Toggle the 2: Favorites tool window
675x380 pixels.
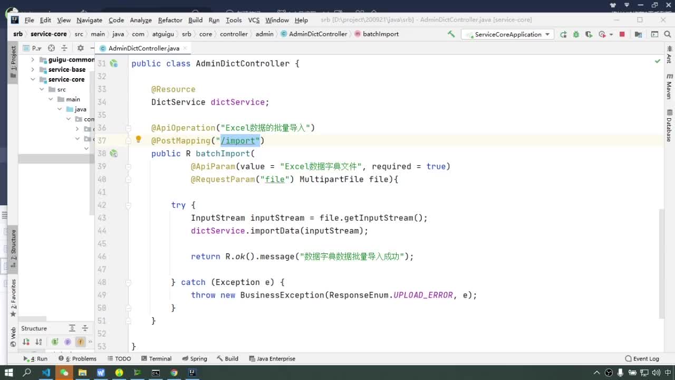coord(13,298)
